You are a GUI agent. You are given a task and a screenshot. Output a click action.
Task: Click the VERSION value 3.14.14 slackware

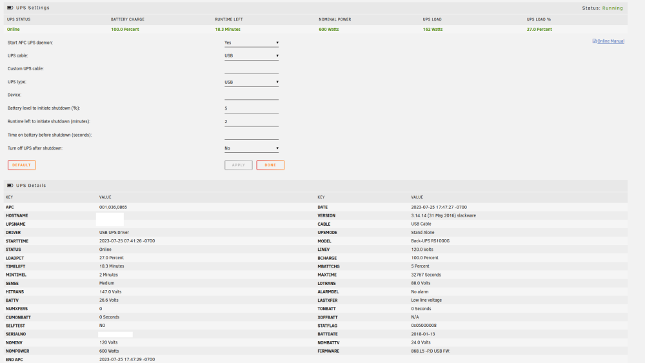[x=444, y=215]
